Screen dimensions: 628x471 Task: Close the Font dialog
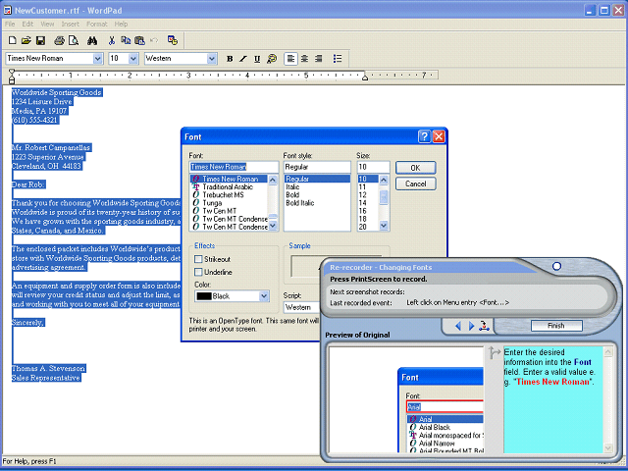(x=439, y=136)
